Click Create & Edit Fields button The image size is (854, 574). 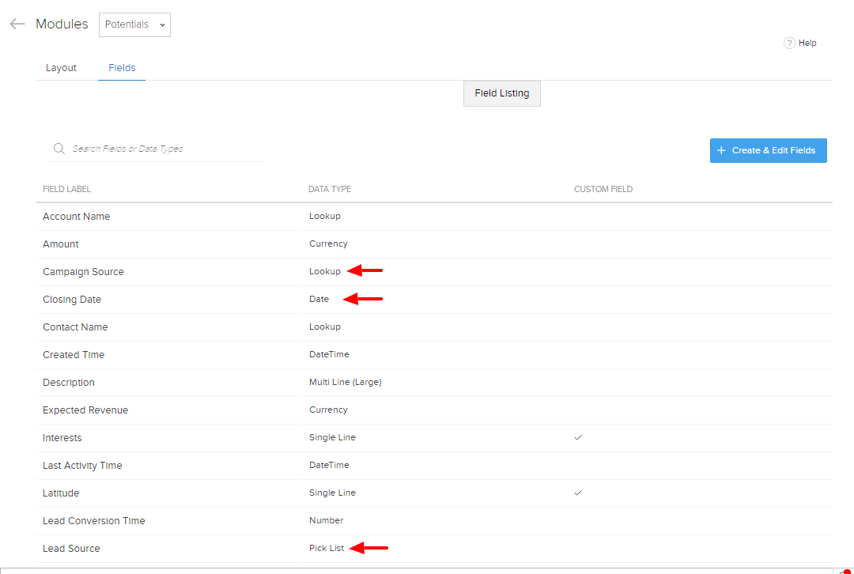(768, 150)
